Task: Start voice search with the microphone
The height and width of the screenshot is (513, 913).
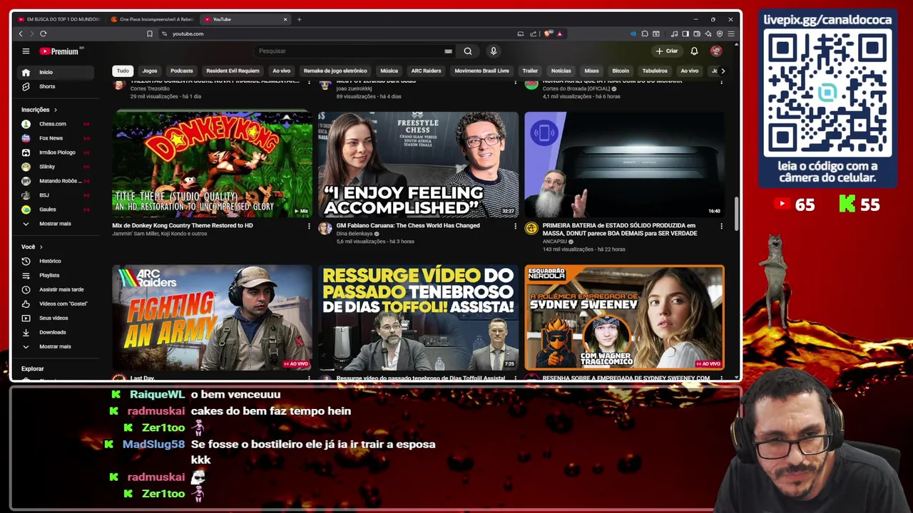Action: click(493, 51)
